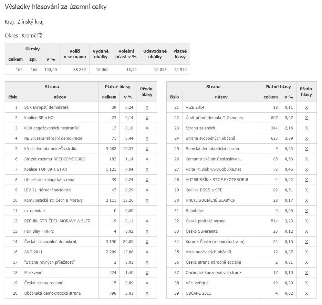Screen dimensions: 322x305
Task: Open X link in OBČANÉ 2011 row
Action: point(306,293)
